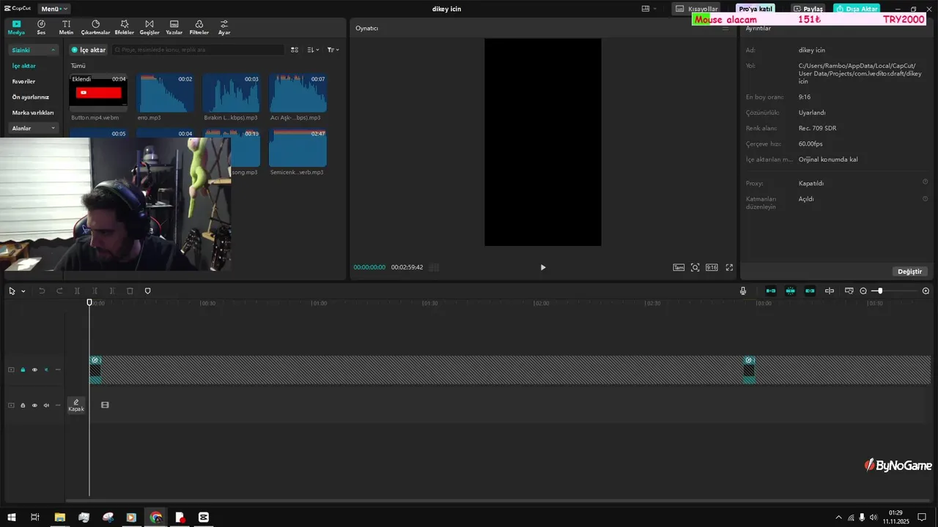The height and width of the screenshot is (527, 938).
Task: Open the Geçişler tab
Action: (149, 28)
